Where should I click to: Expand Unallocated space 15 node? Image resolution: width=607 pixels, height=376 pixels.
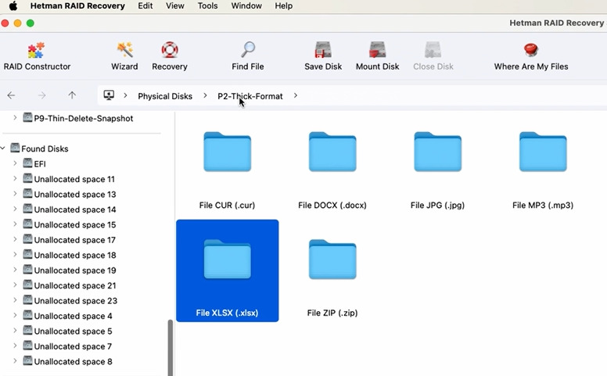(15, 224)
